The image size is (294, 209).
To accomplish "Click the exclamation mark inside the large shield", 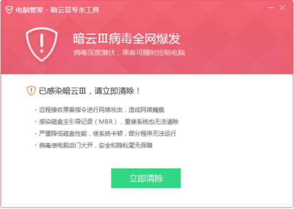I will 42,43.
